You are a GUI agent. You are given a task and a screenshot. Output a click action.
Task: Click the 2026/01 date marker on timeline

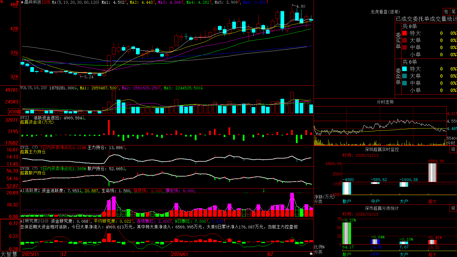pos(180,254)
